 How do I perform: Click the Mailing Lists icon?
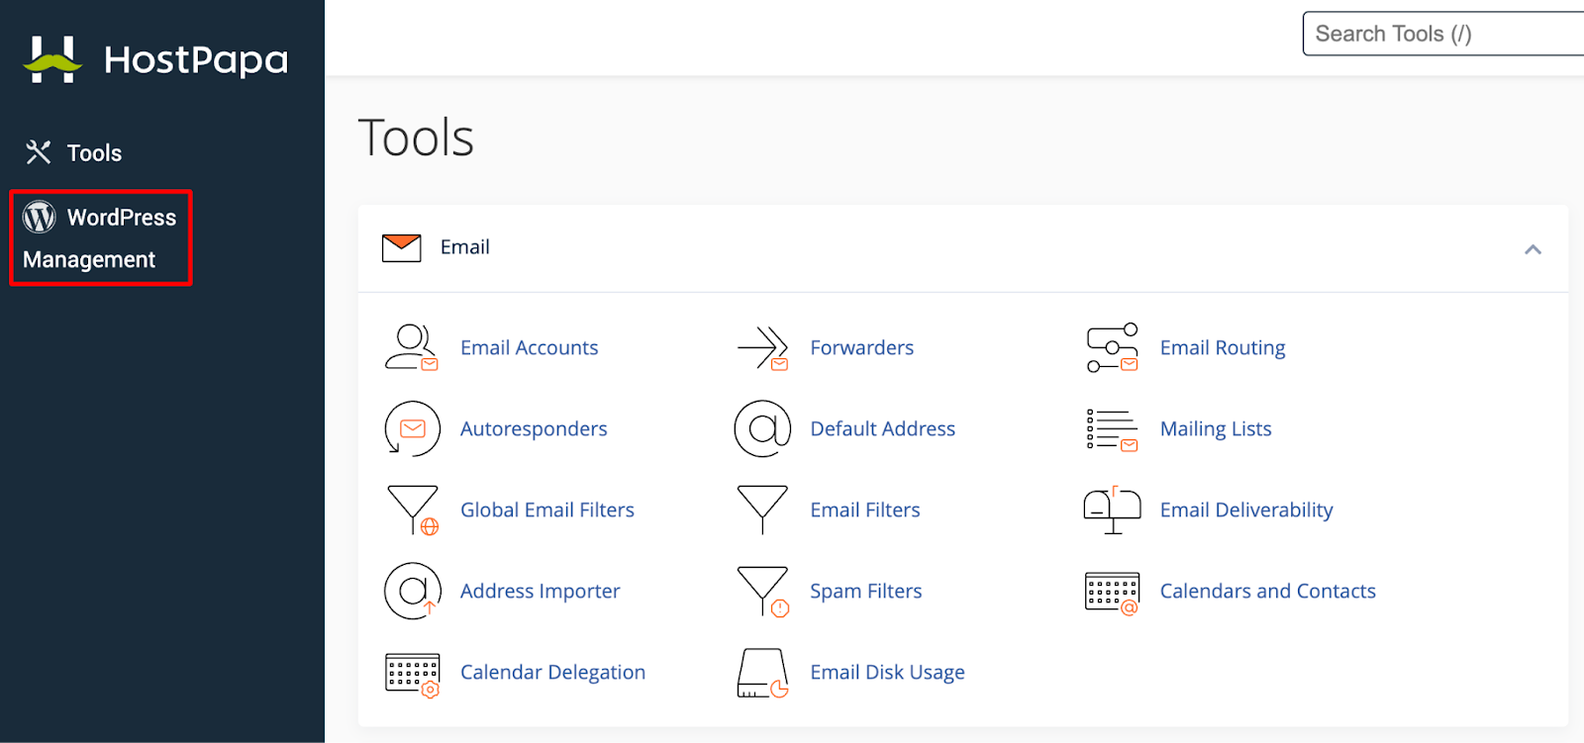pyautogui.click(x=1112, y=429)
